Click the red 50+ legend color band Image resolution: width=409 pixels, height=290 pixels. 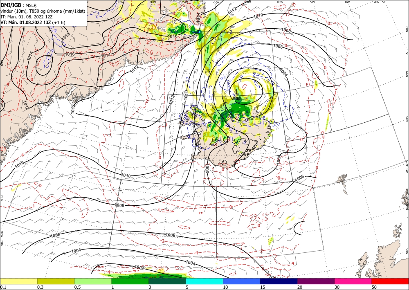(390, 281)
